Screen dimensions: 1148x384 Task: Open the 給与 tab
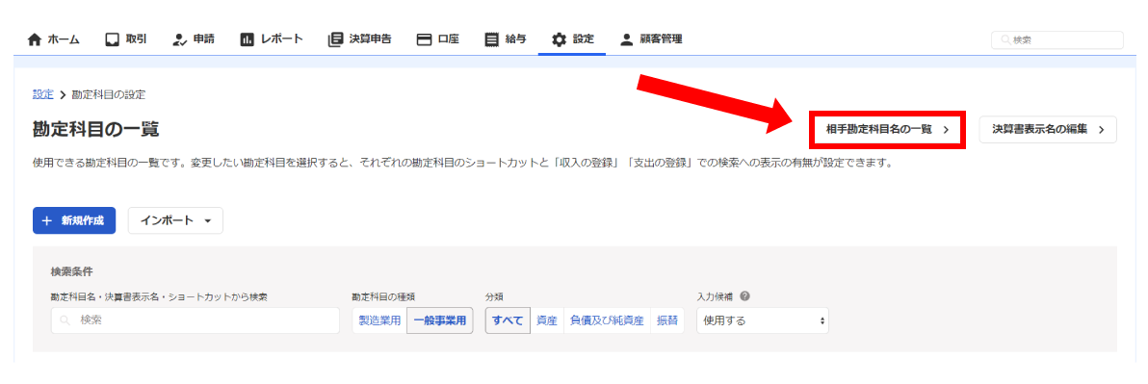coord(506,39)
